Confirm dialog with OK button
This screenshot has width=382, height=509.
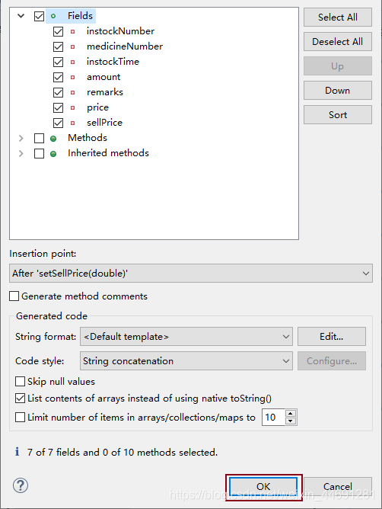(263, 487)
